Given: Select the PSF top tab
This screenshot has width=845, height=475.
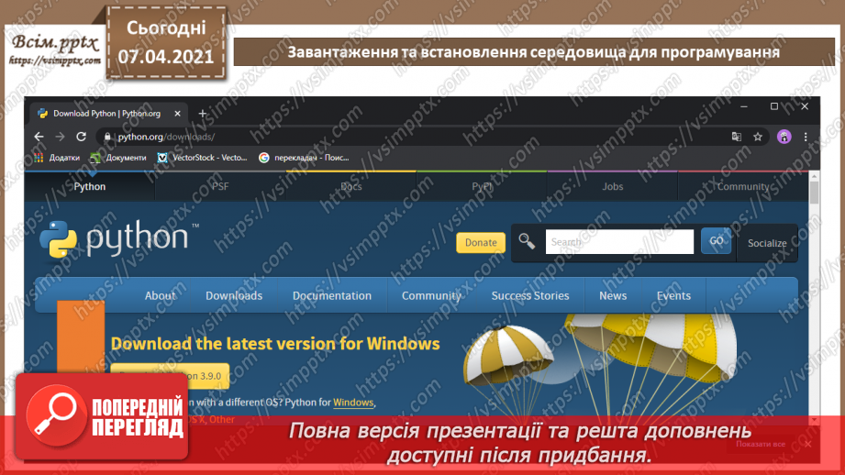Looking at the screenshot, I should 220,186.
